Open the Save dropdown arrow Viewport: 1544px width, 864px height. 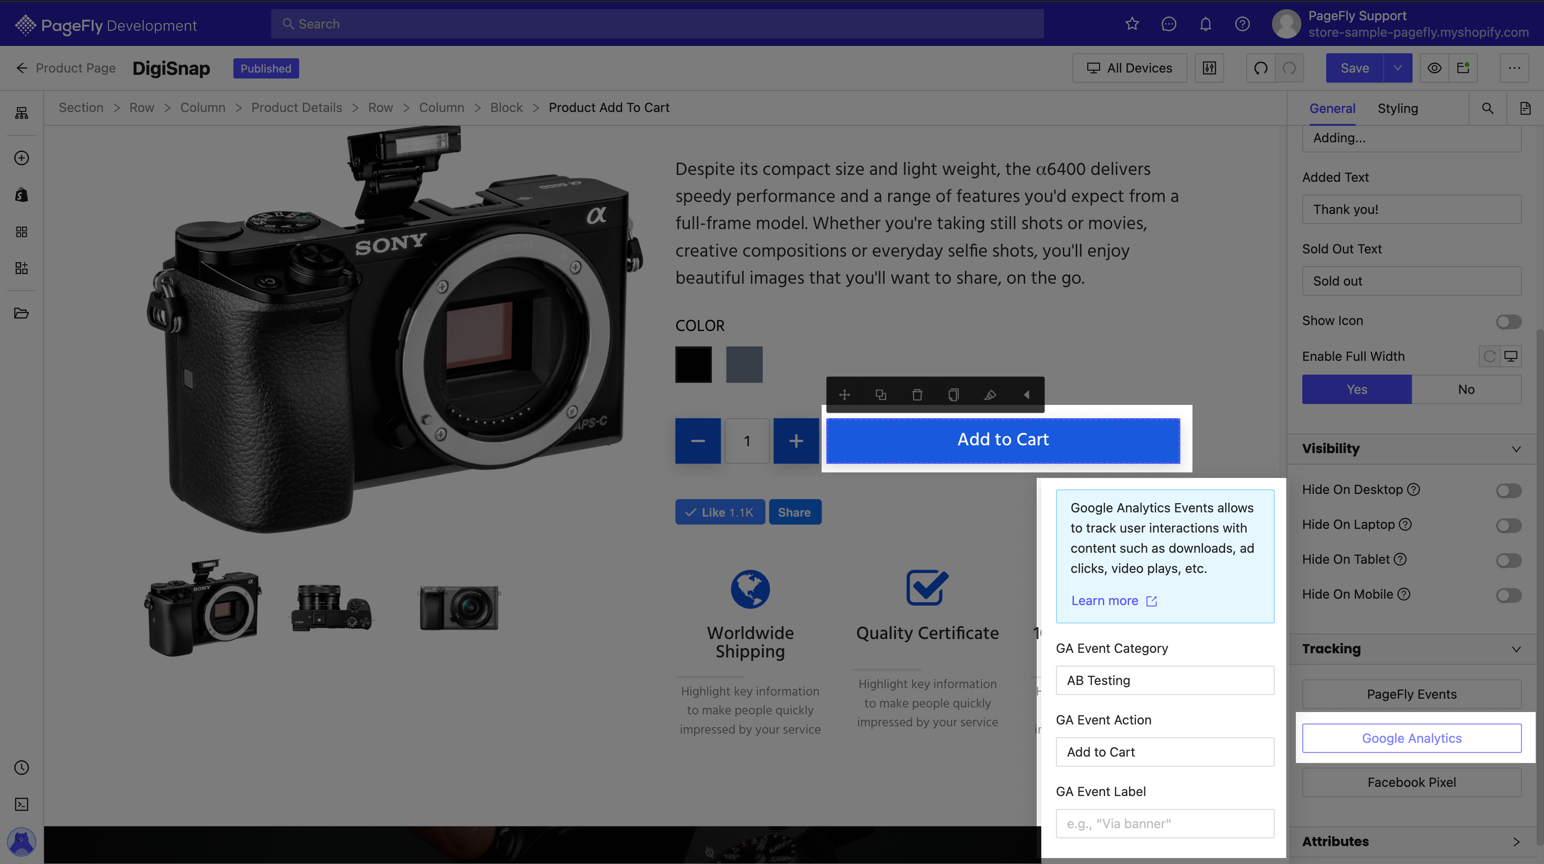click(x=1398, y=68)
